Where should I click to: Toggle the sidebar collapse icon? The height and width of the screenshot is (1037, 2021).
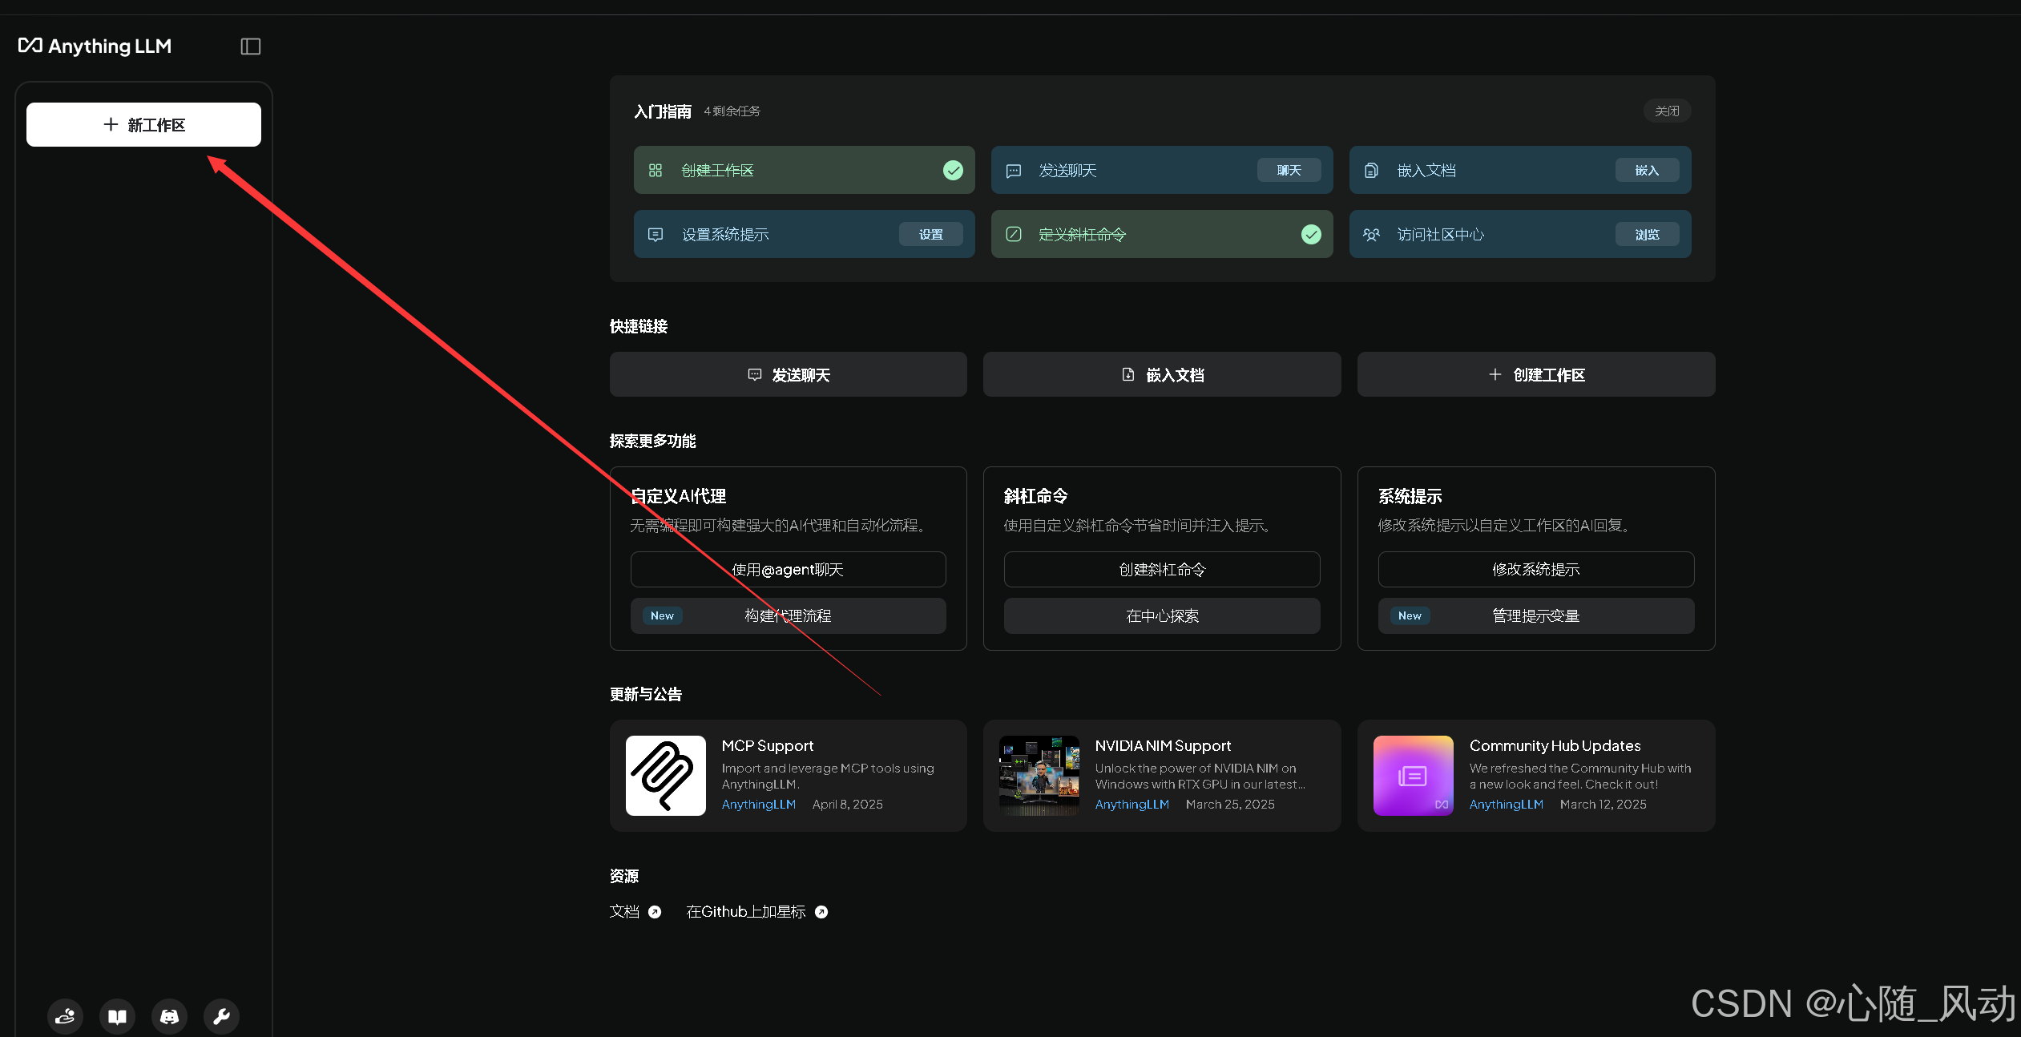pos(251,46)
